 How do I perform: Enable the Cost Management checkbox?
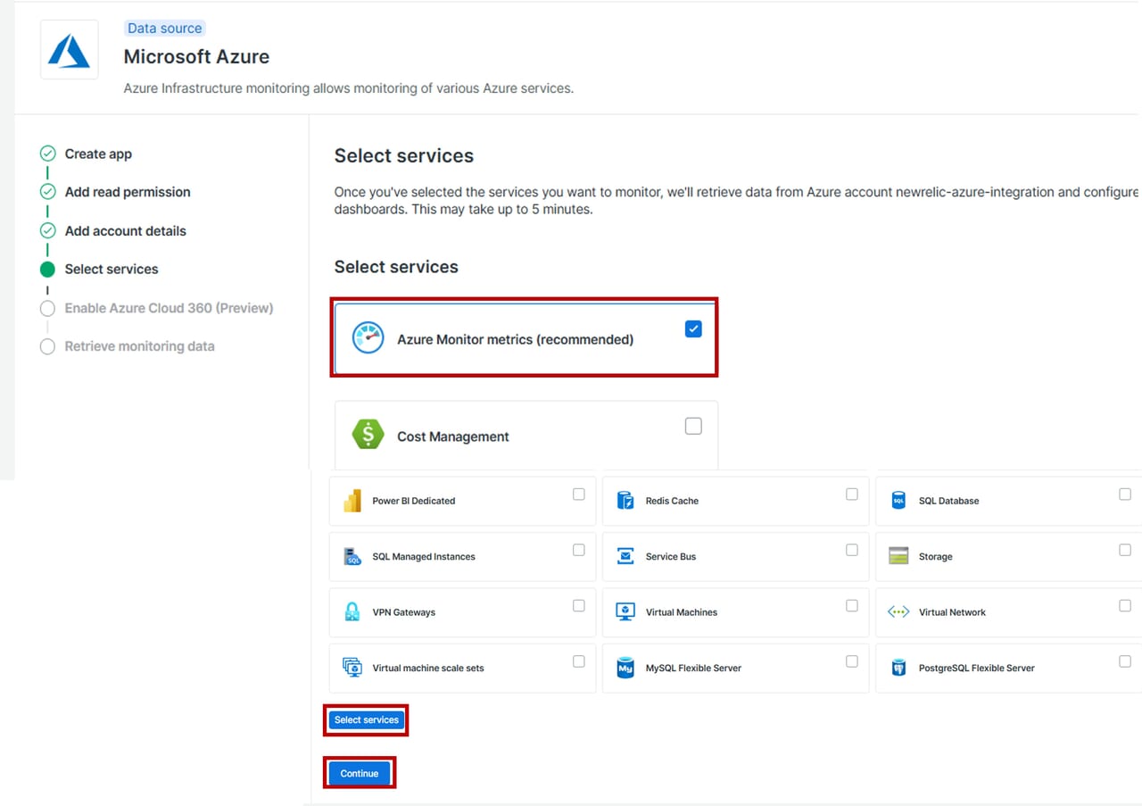(693, 426)
